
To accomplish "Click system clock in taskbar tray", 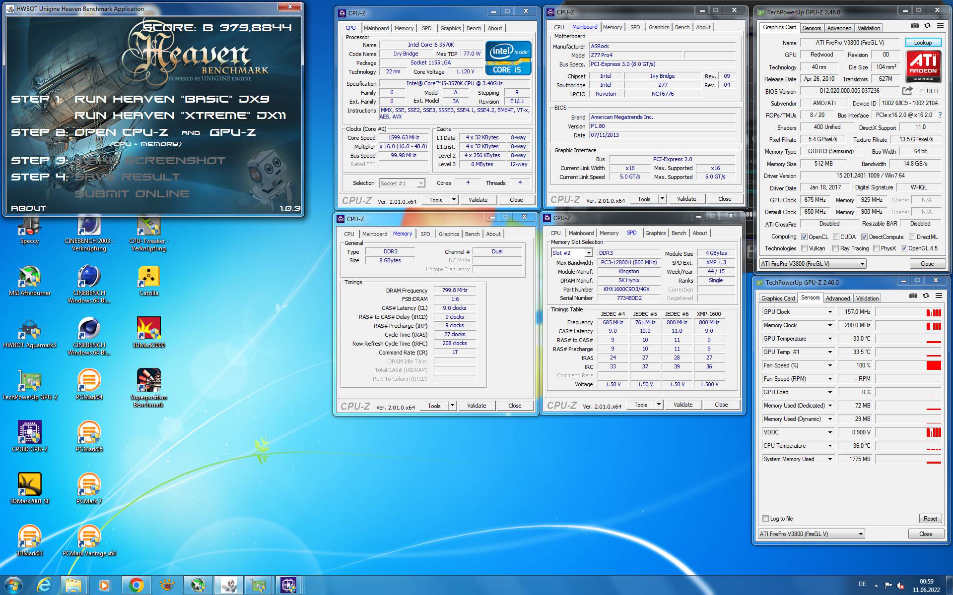I will (926, 586).
